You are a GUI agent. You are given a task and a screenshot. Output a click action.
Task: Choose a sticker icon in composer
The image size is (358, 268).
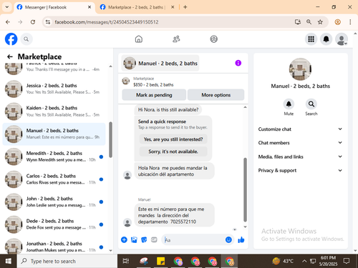(144, 239)
